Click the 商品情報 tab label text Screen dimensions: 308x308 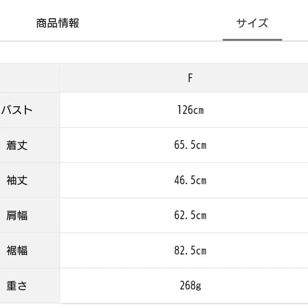point(58,22)
